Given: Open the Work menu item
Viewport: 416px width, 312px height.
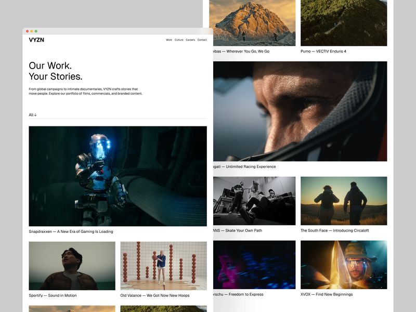Looking at the screenshot, I should click(168, 40).
